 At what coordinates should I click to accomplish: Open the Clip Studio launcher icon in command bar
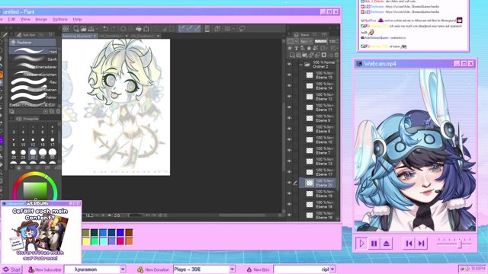tap(66, 29)
